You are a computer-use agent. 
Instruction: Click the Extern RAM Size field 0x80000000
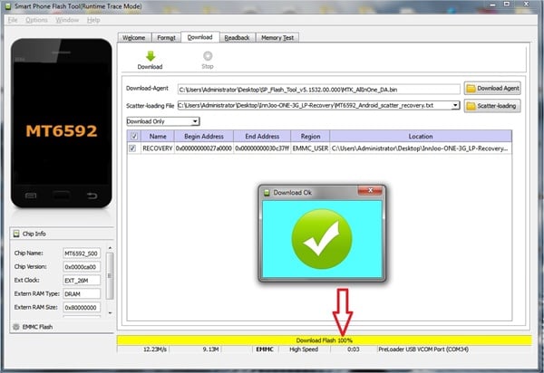click(82, 308)
